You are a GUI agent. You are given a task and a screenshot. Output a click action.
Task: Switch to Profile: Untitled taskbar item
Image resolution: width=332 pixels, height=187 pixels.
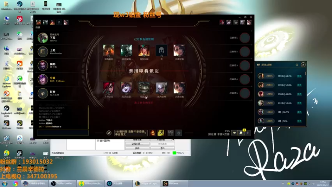tap(63, 184)
